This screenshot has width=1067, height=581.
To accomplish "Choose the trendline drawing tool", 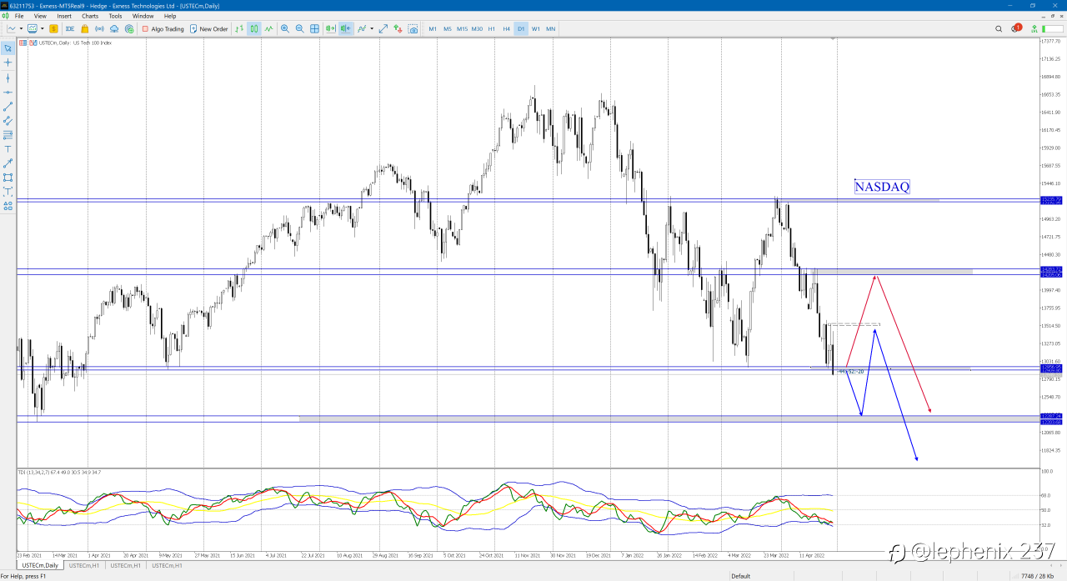I will (x=8, y=106).
